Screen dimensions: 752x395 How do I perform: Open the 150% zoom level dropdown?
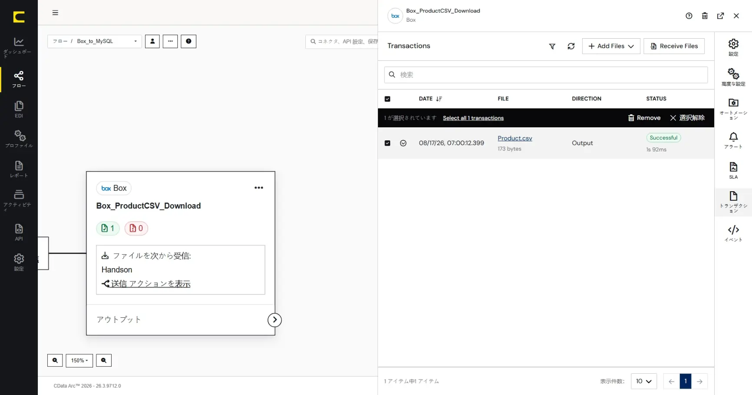(x=80, y=360)
